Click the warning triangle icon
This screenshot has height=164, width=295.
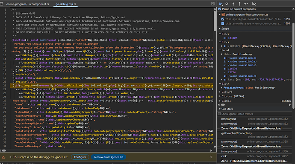coord(3,157)
